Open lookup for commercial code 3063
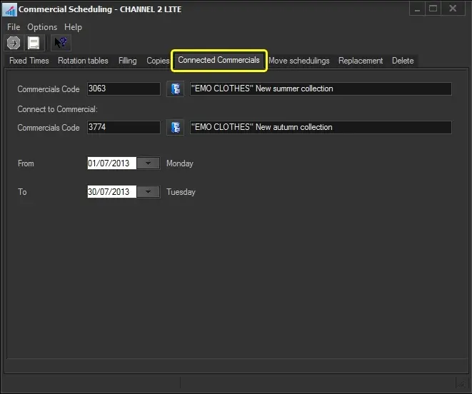The height and width of the screenshot is (394, 472). tap(175, 89)
